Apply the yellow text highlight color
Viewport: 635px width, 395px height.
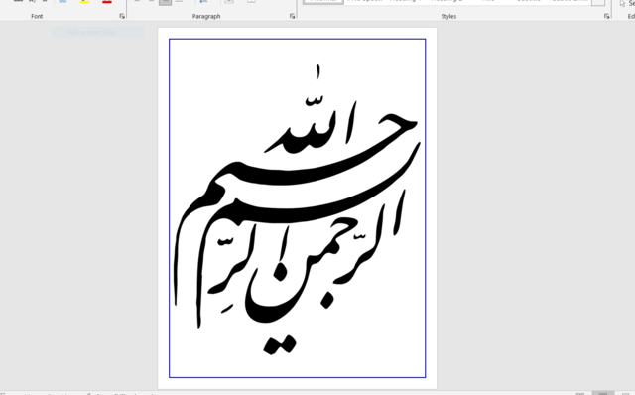pyautogui.click(x=84, y=2)
